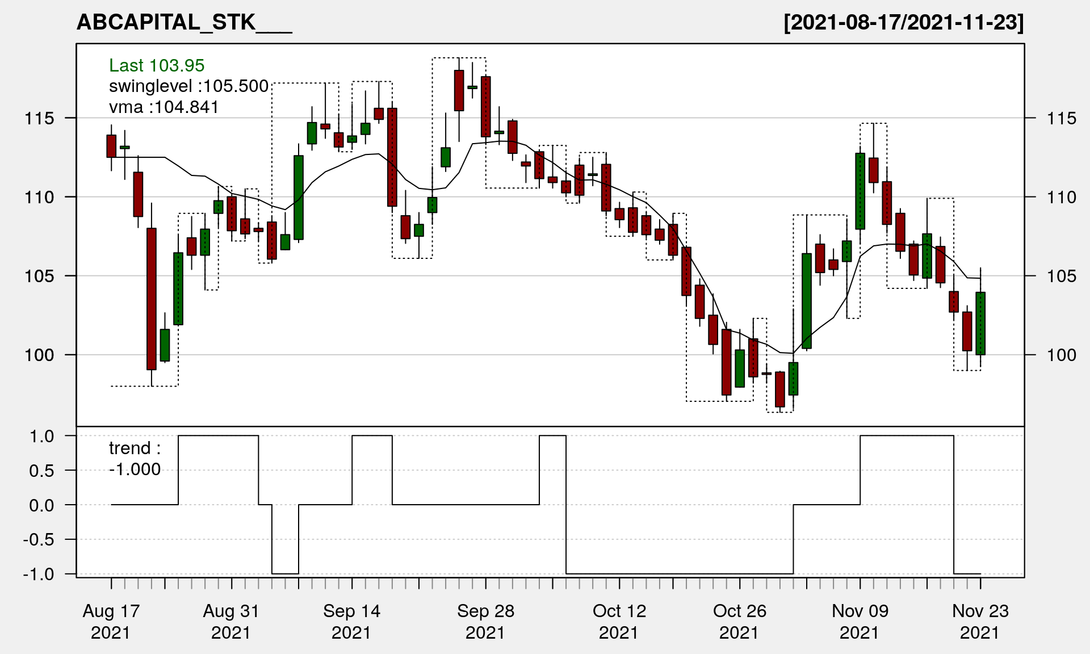Viewport: 1090px width, 654px height.
Task: Click the Aug 31 2021 axis label
Action: [x=231, y=622]
